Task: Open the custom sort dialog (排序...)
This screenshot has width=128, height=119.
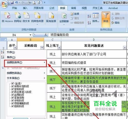Action: coord(96,17)
